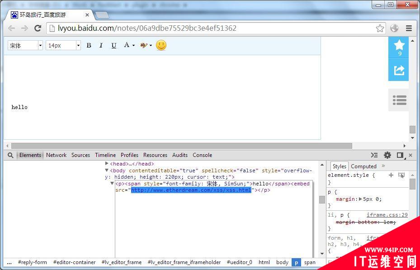The height and width of the screenshot is (270, 420).
Task: Expand the head element node
Action: coord(107,163)
